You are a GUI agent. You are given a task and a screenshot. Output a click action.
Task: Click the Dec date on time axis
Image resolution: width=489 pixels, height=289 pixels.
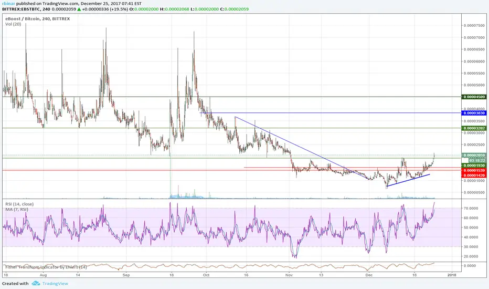coord(369,275)
